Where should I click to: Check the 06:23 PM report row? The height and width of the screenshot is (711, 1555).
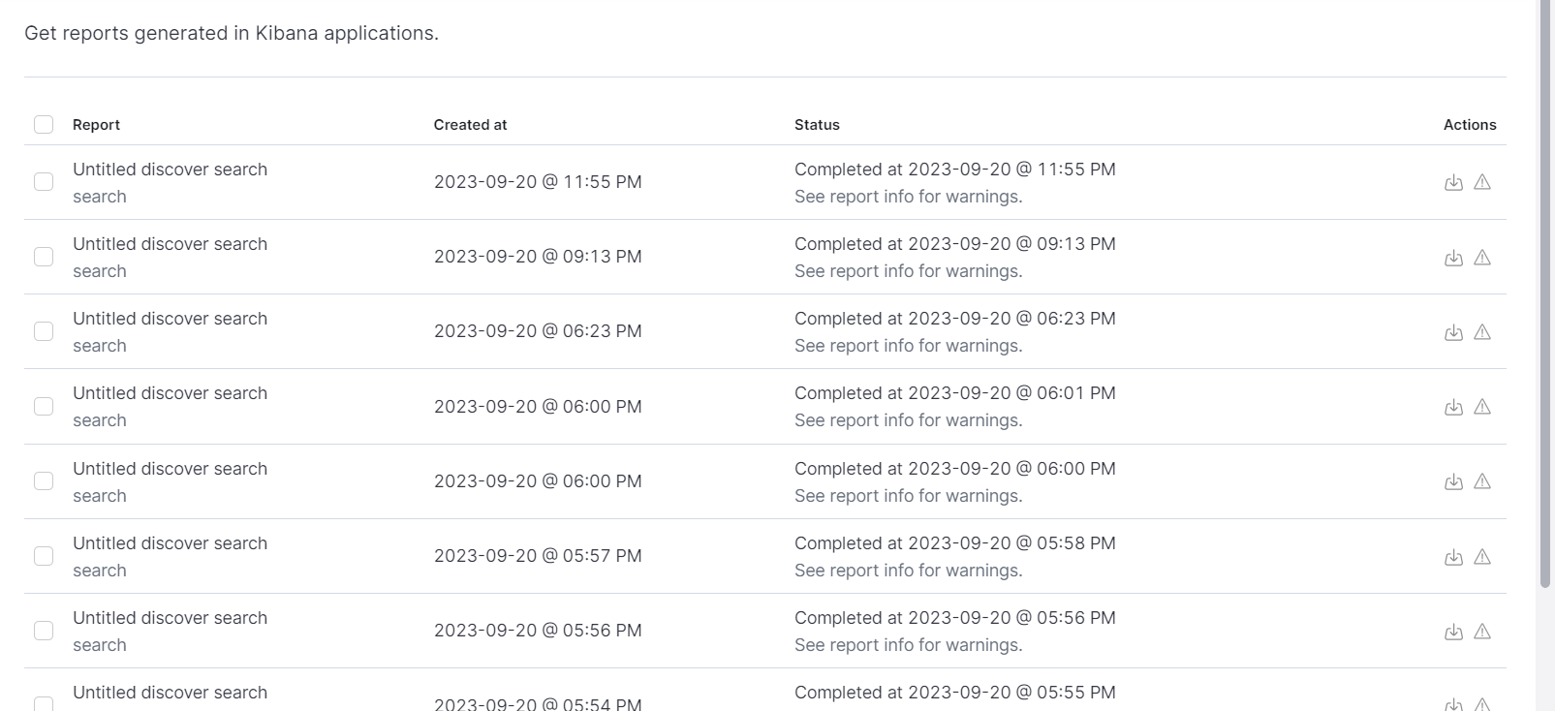pyautogui.click(x=44, y=331)
